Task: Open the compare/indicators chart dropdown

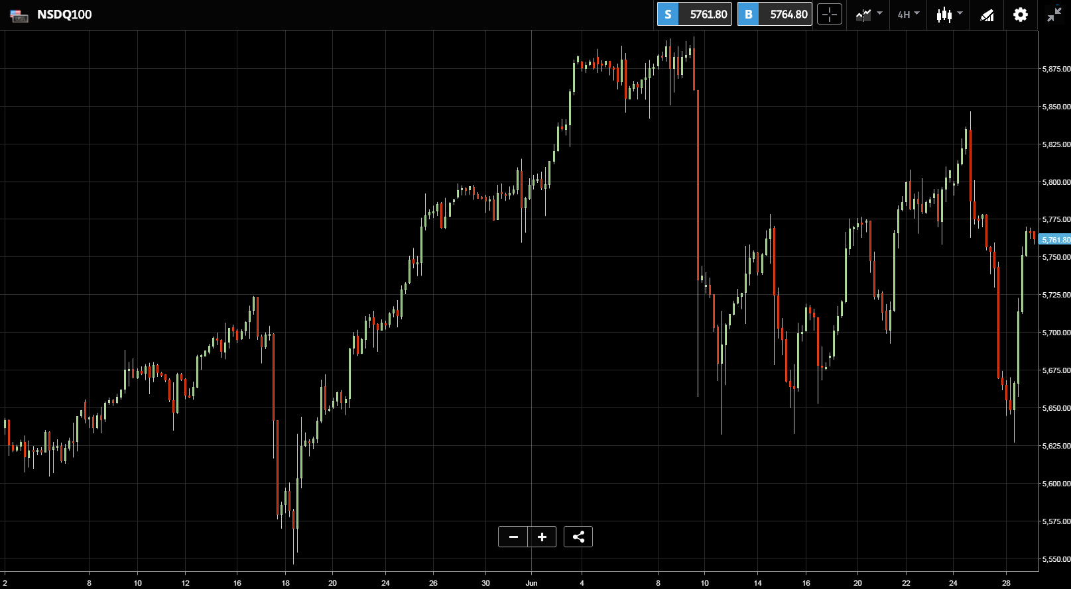Action: click(x=869, y=14)
